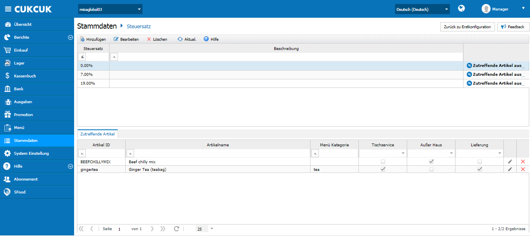Click the hamburger menu icon beside CUKCUK
This screenshot has width=530, height=237.
8,9
